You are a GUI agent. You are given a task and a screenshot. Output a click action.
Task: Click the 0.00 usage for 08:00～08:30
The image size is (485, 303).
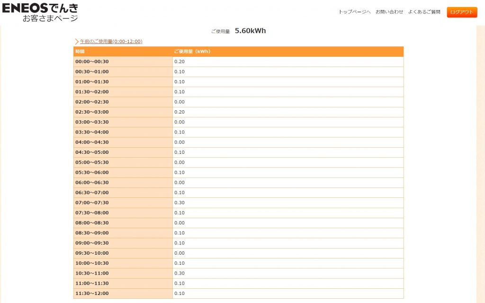pos(180,223)
